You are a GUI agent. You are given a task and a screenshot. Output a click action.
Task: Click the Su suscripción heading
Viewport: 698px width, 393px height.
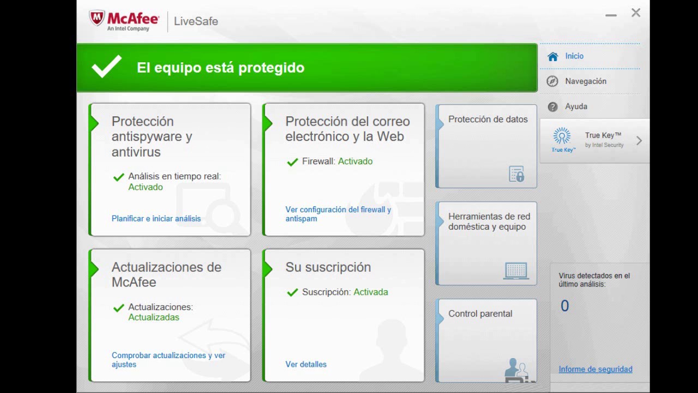pos(328,267)
